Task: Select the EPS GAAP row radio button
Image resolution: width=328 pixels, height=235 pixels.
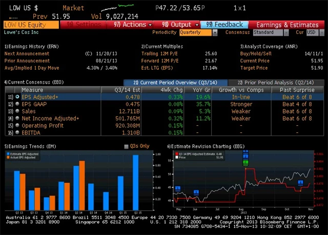Action: pyautogui.click(x=17, y=104)
